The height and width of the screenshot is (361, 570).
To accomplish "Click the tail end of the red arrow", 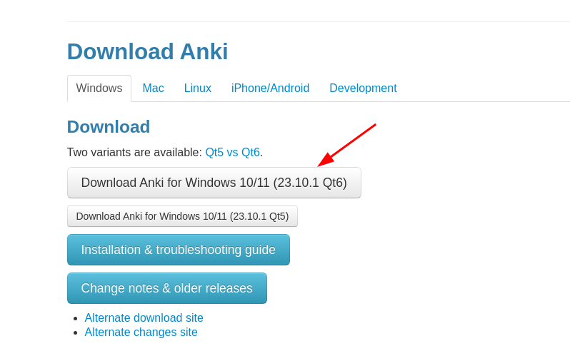I will pyautogui.click(x=374, y=126).
